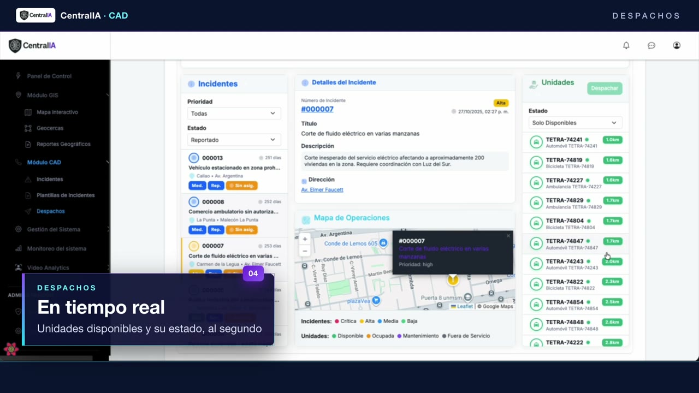Click the Conde de Lemos 605 marker
The width and height of the screenshot is (699, 393).
point(383,242)
